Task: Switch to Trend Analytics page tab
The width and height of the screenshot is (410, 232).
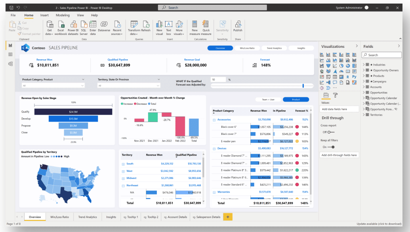Action: [88, 217]
